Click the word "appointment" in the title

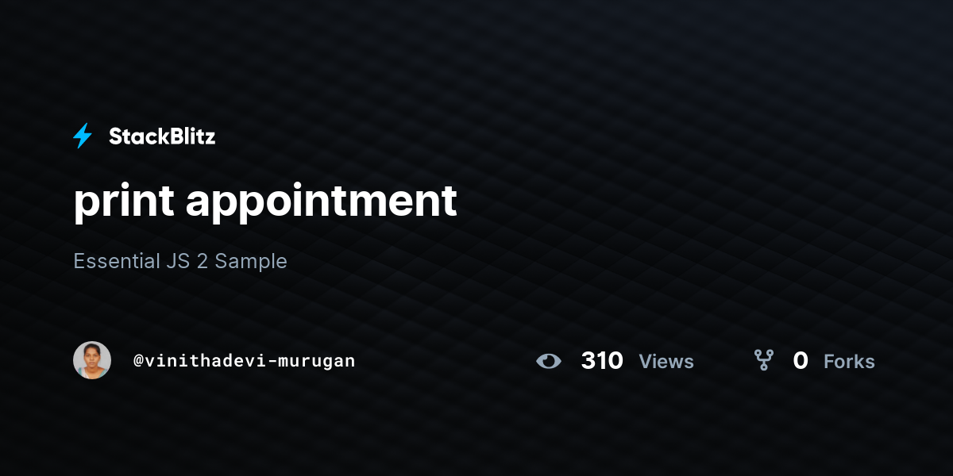[322, 202]
